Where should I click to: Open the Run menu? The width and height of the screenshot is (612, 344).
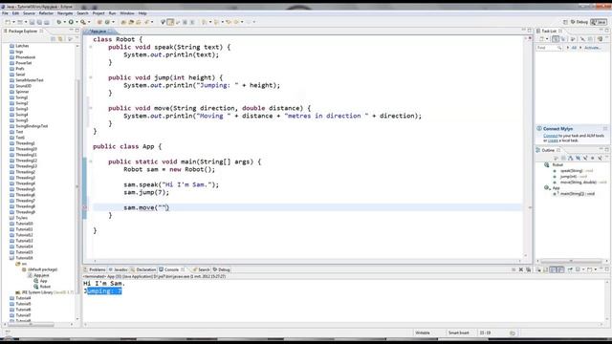click(x=113, y=13)
